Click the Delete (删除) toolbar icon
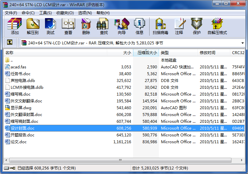Image resolution: width=248 pixels, height=174 pixels. (x=86, y=24)
